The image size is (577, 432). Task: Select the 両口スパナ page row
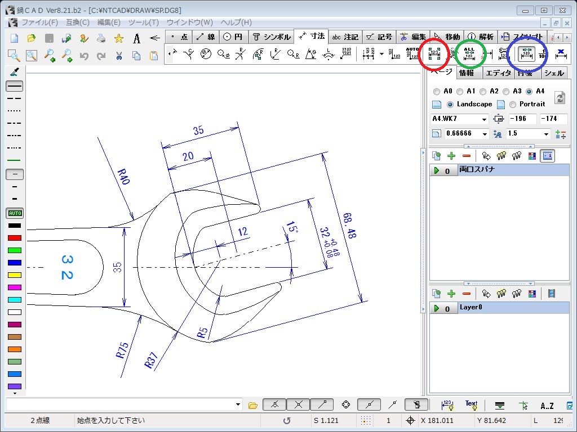tap(500, 170)
